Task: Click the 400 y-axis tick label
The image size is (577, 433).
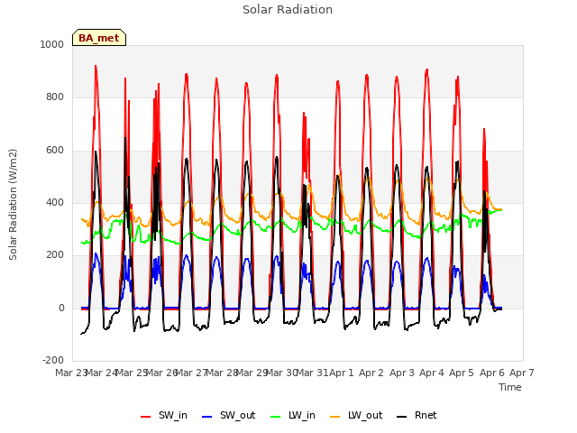Action: [x=55, y=203]
